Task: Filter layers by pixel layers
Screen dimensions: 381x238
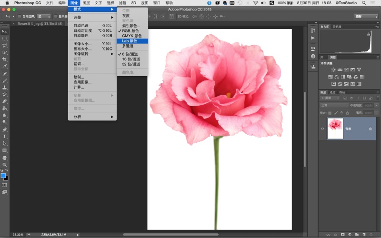Action: point(345,98)
